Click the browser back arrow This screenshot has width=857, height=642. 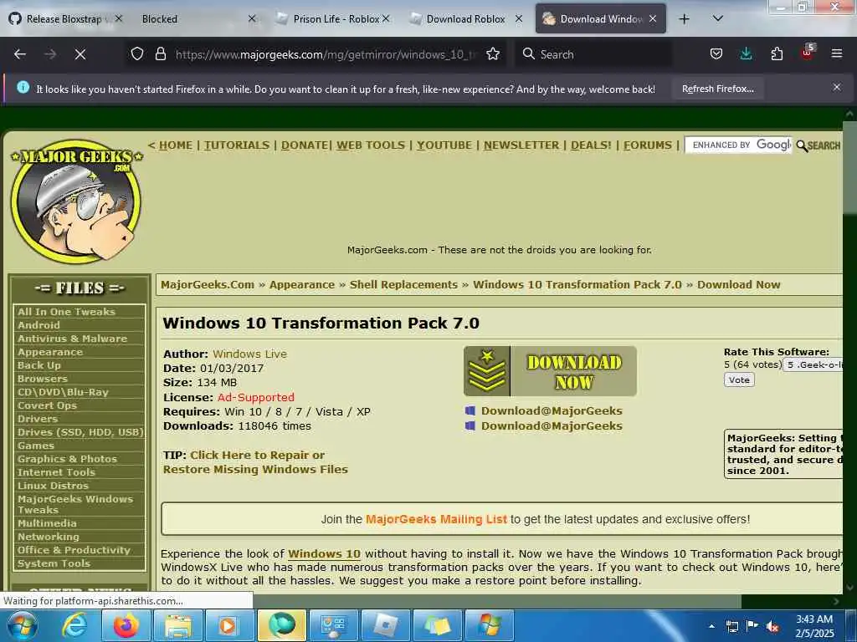coord(20,54)
